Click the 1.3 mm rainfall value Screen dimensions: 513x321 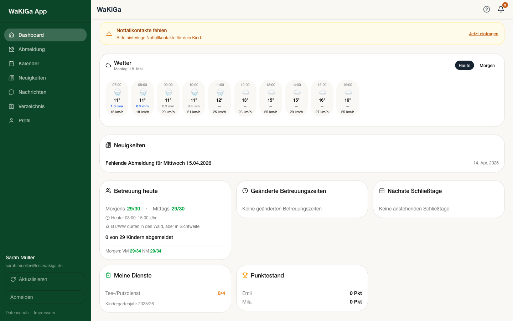[117, 106]
